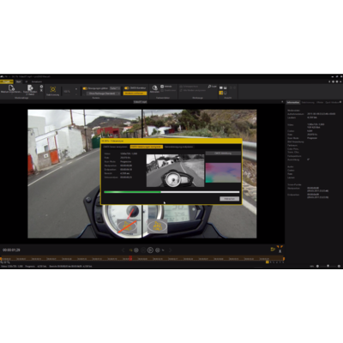Click the Abbrechen button in dialog
Image resolution: width=343 pixels, height=343 pixels.
[x=229, y=199]
